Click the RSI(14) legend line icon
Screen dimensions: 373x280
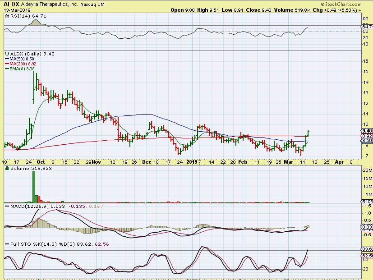point(6,15)
